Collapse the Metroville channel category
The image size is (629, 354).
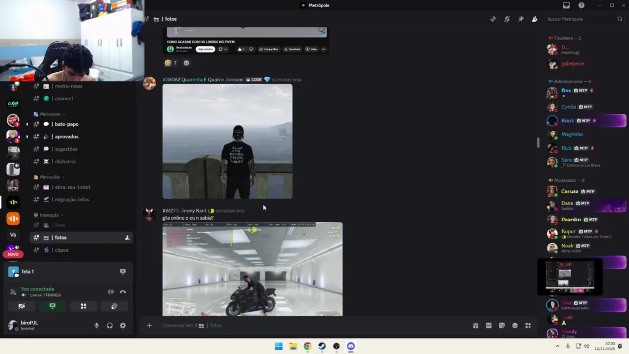click(49, 177)
